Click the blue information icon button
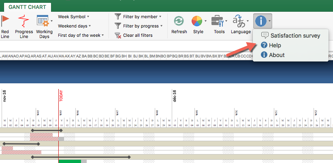The image size is (333, 163). coord(260,21)
